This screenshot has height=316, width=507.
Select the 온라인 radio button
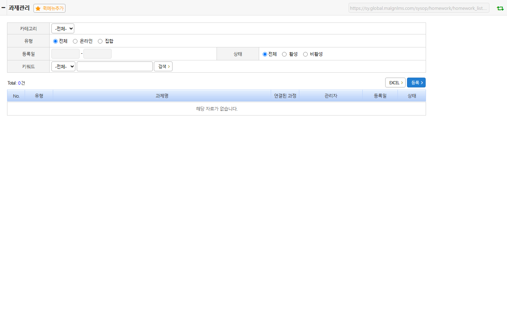click(x=75, y=41)
